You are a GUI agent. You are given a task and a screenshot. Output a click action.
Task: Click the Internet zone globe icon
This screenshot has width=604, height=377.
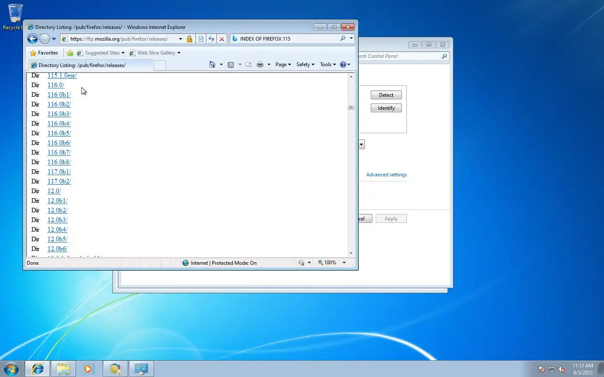(186, 263)
